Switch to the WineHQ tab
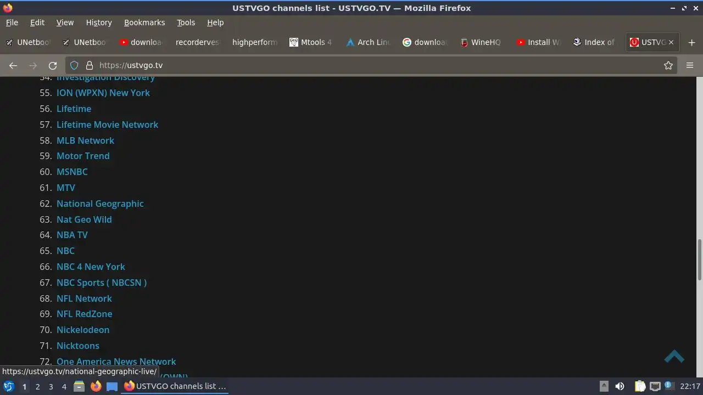 point(481,42)
